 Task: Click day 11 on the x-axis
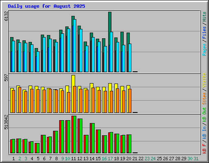tap(73, 159)
